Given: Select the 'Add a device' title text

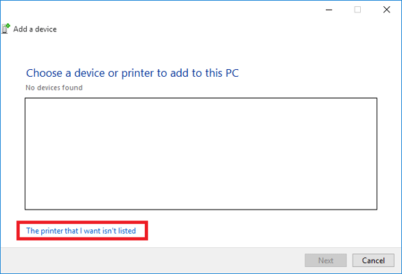Looking at the screenshot, I should (x=35, y=29).
